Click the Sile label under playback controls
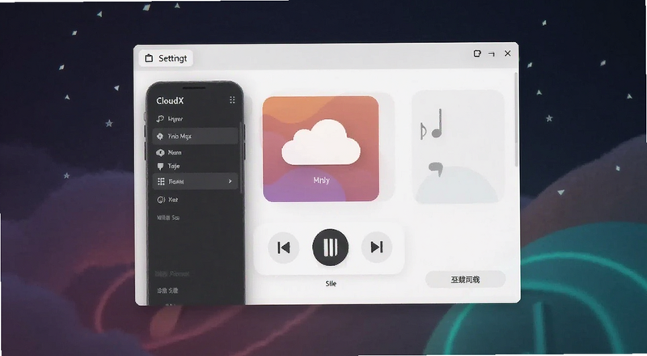The image size is (647, 356). pyautogui.click(x=331, y=283)
